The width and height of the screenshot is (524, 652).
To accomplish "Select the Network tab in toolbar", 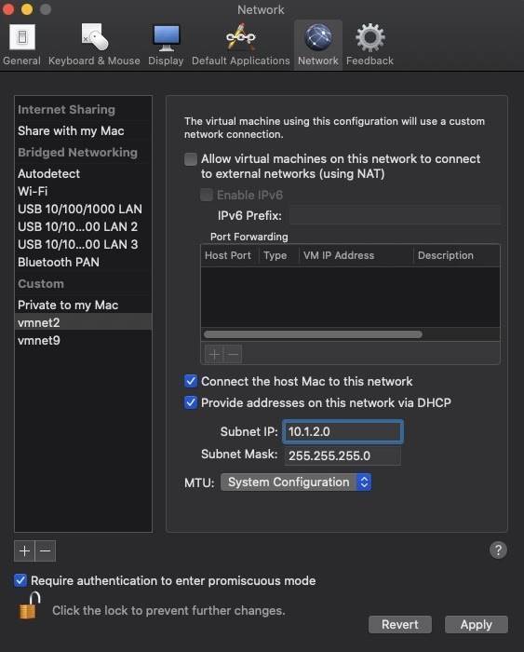I will [x=318, y=45].
